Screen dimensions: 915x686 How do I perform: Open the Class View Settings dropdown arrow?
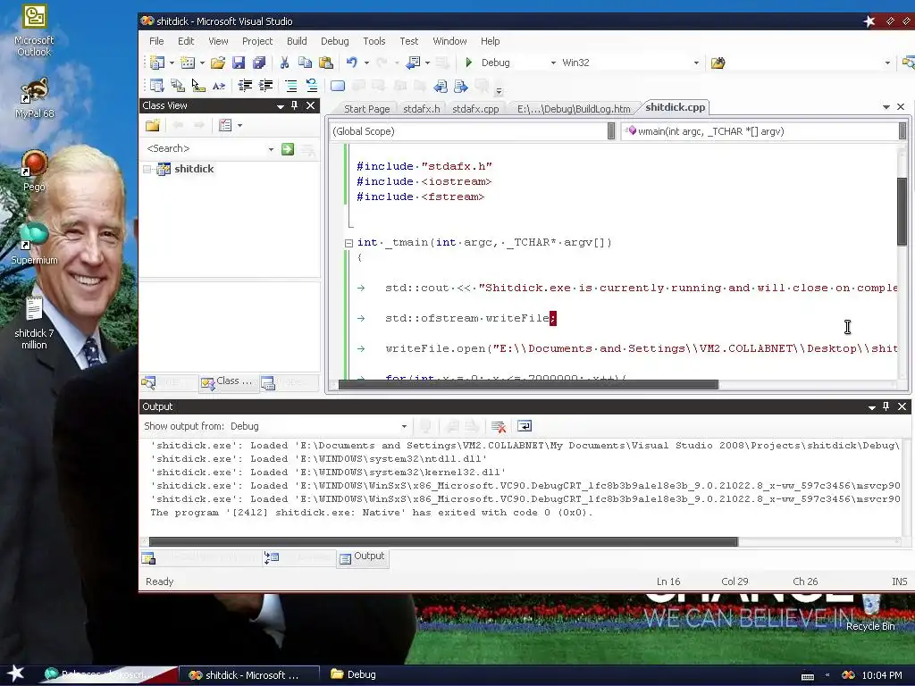pos(239,125)
